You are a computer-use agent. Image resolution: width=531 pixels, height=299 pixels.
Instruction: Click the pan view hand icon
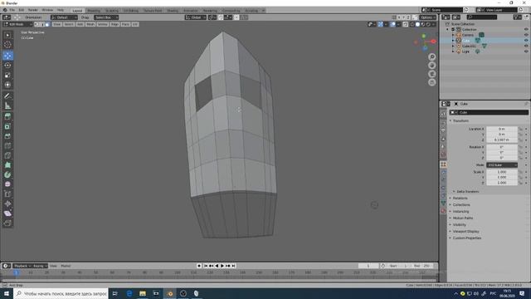[x=431, y=66]
